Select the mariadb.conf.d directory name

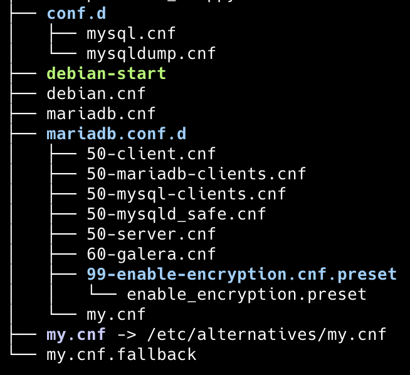click(117, 134)
